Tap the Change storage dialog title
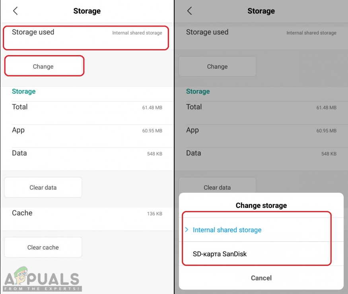The width and height of the screenshot is (348, 294). [261, 206]
